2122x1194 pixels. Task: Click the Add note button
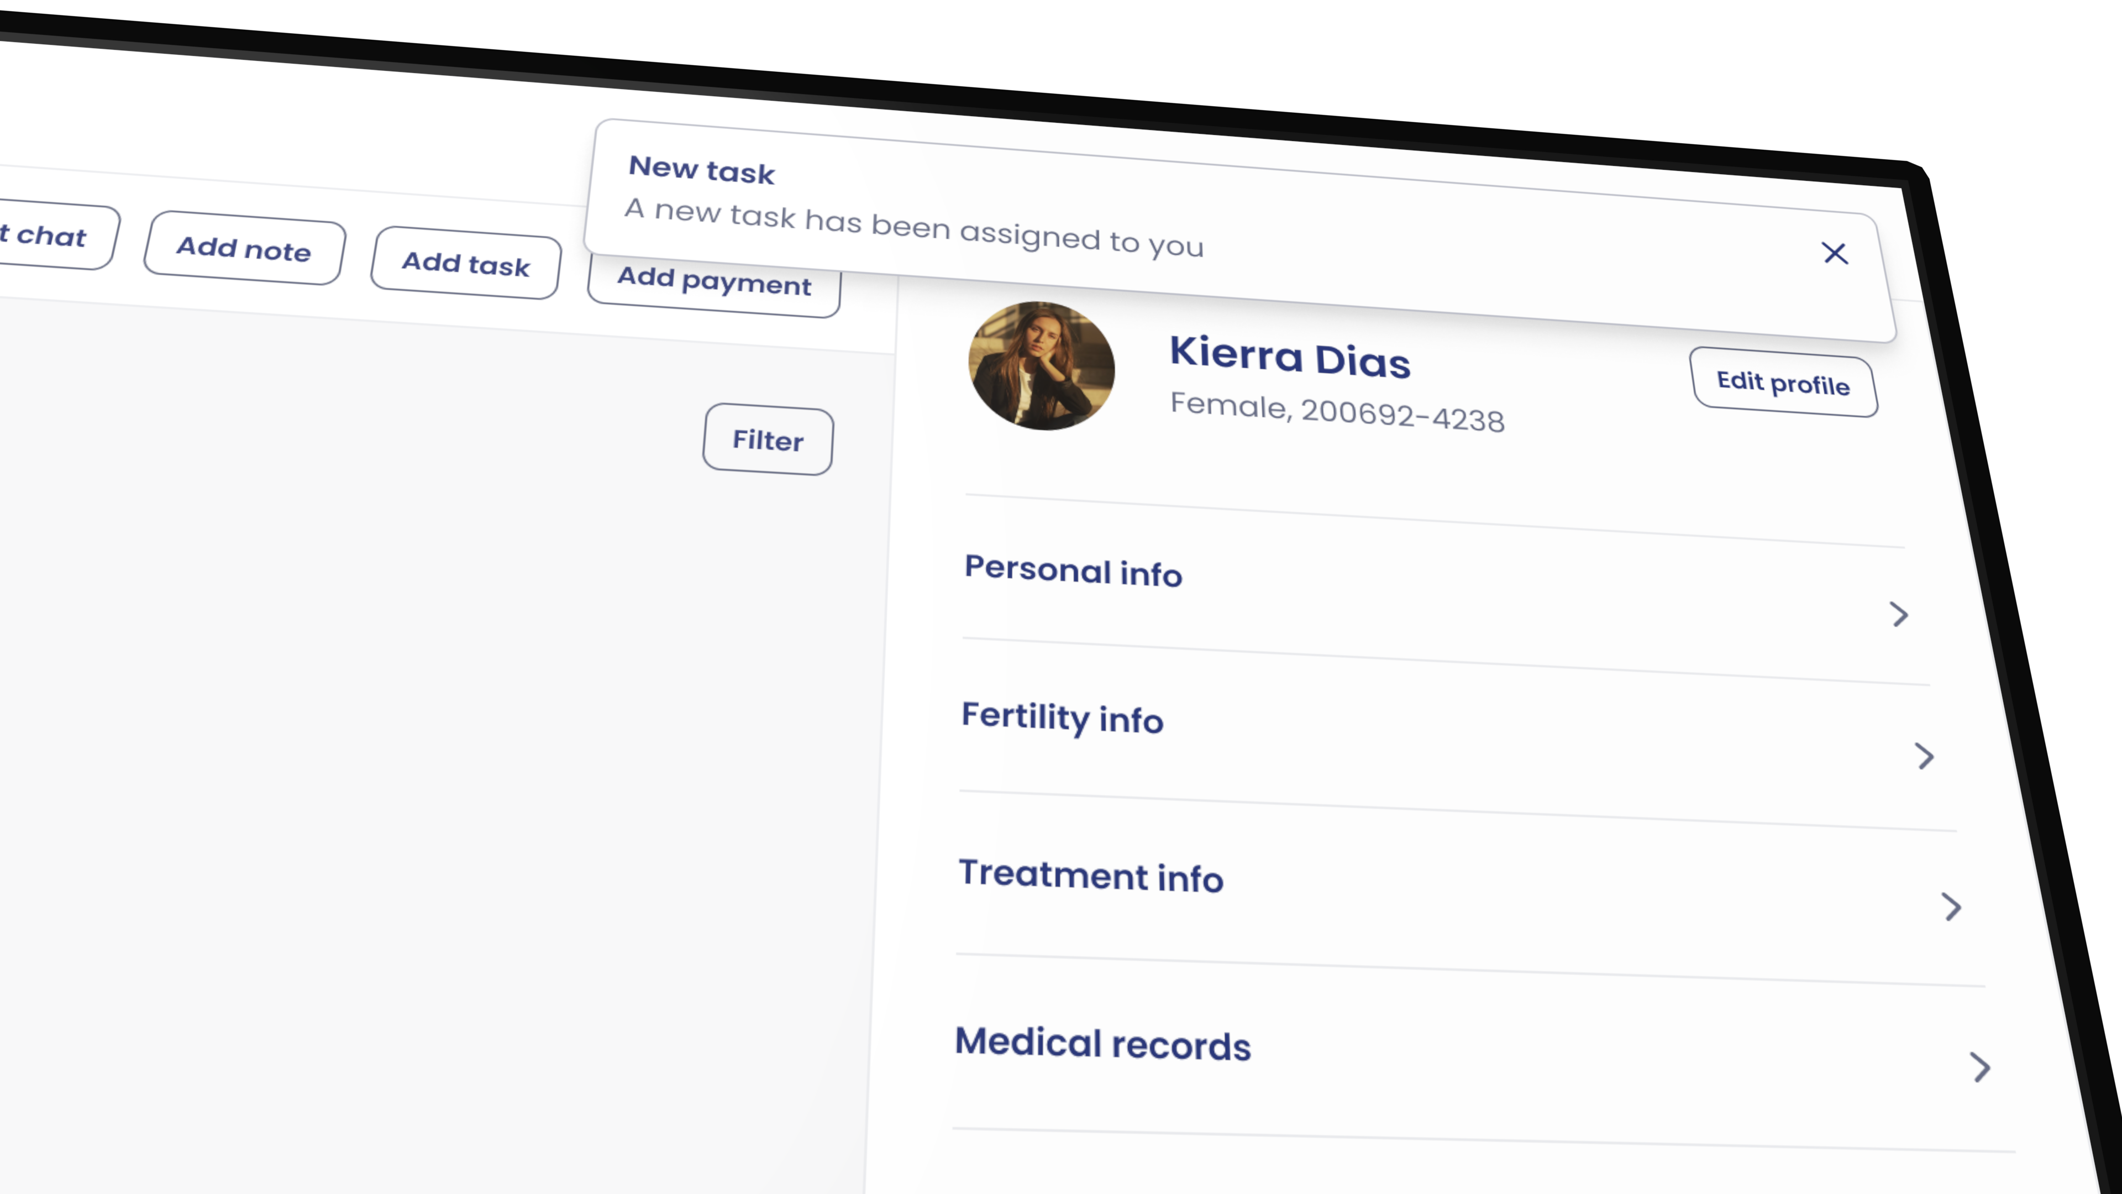(x=244, y=248)
